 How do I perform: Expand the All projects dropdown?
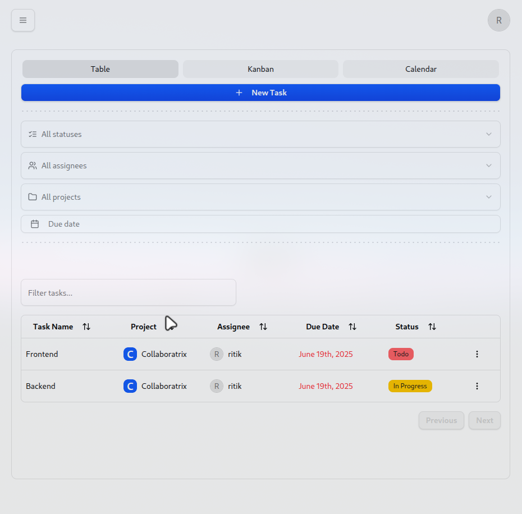click(260, 197)
